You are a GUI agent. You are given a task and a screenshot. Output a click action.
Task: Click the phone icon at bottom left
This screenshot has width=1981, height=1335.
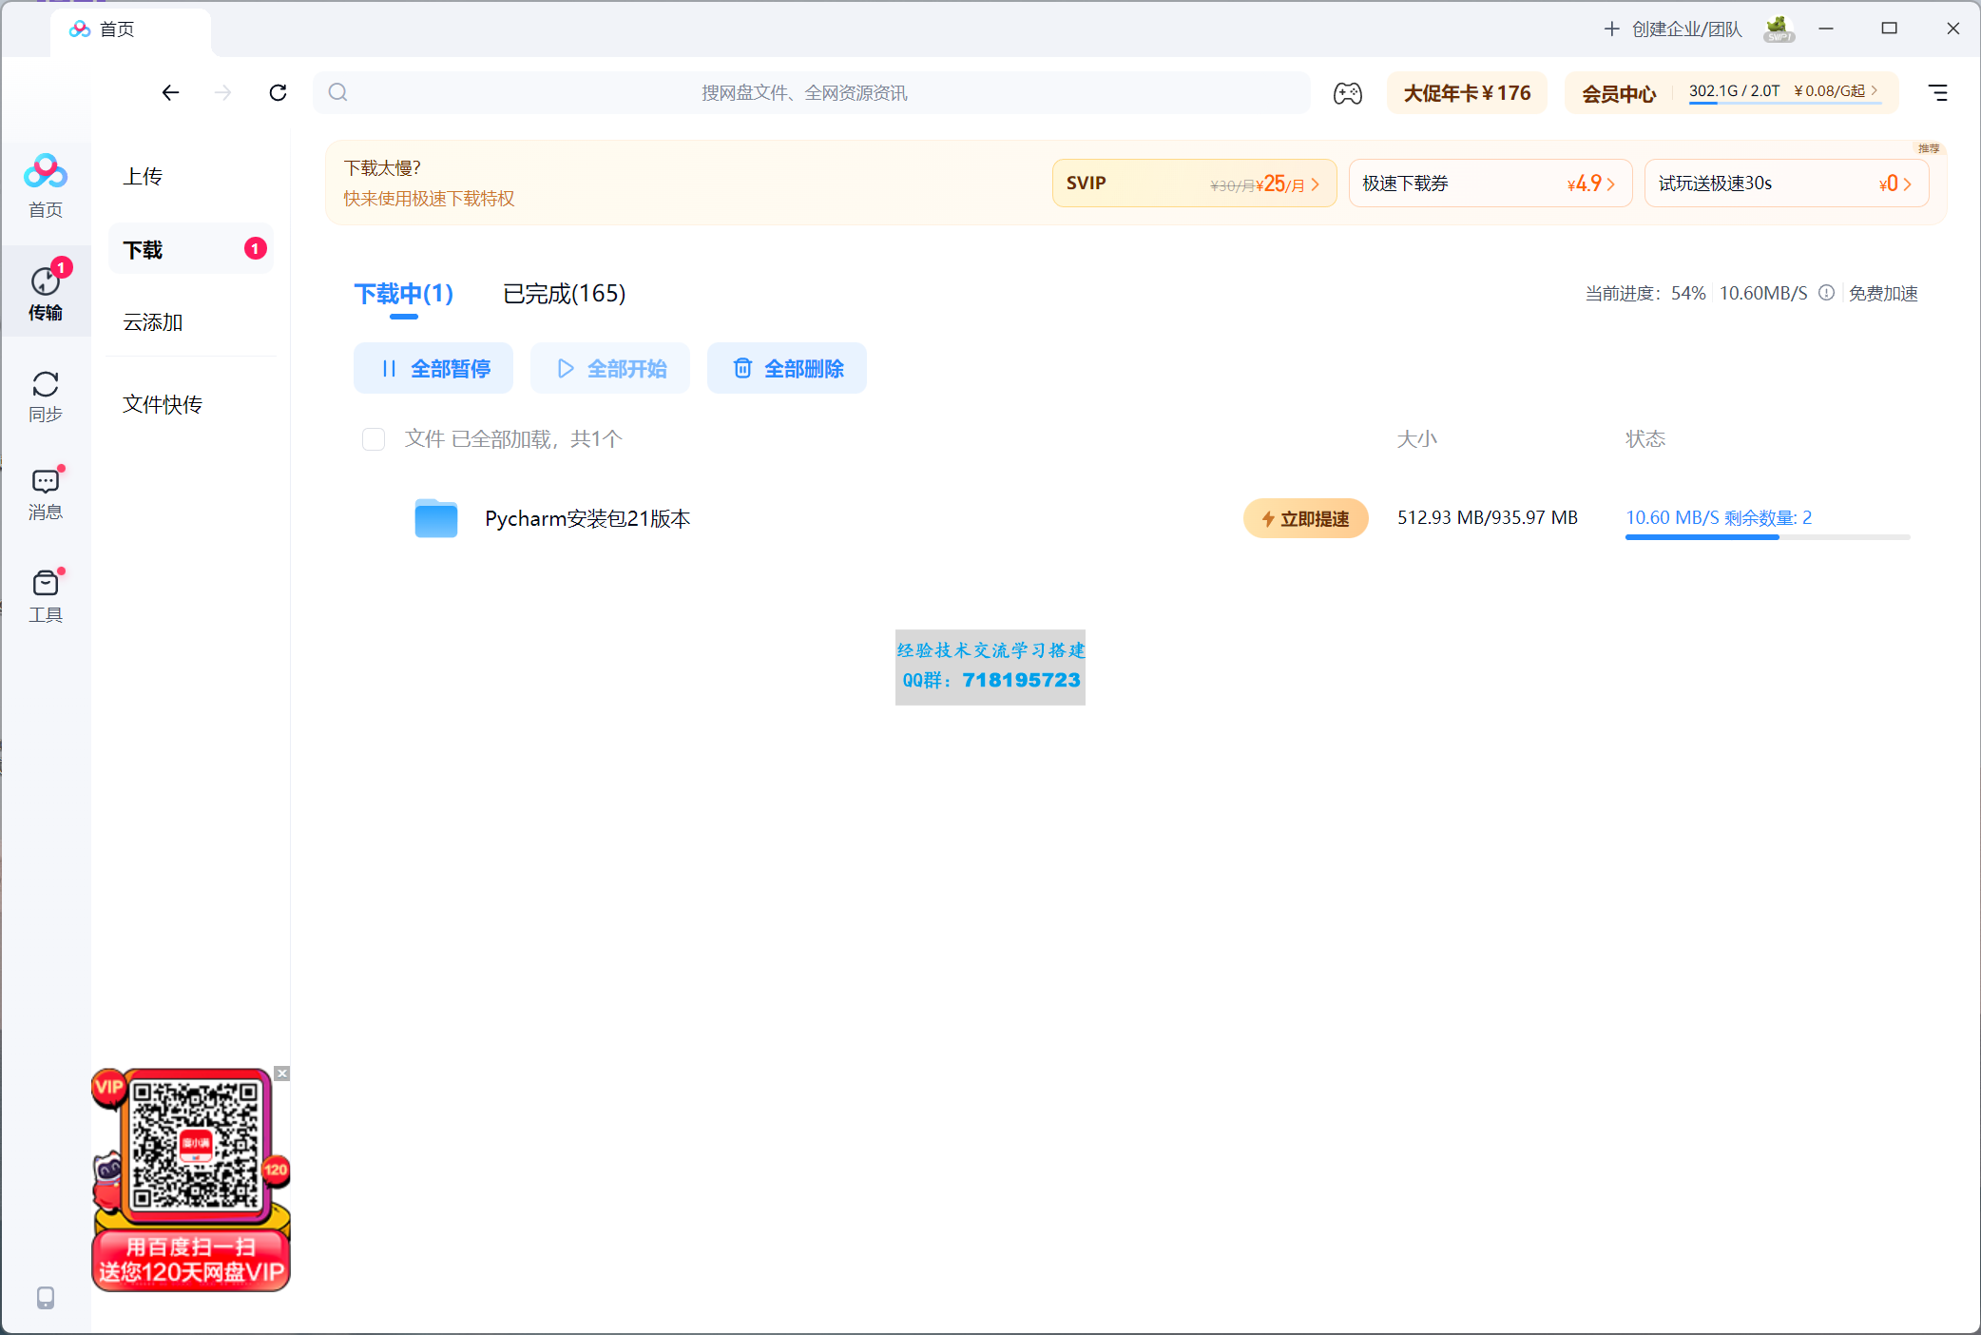pos(45,1298)
